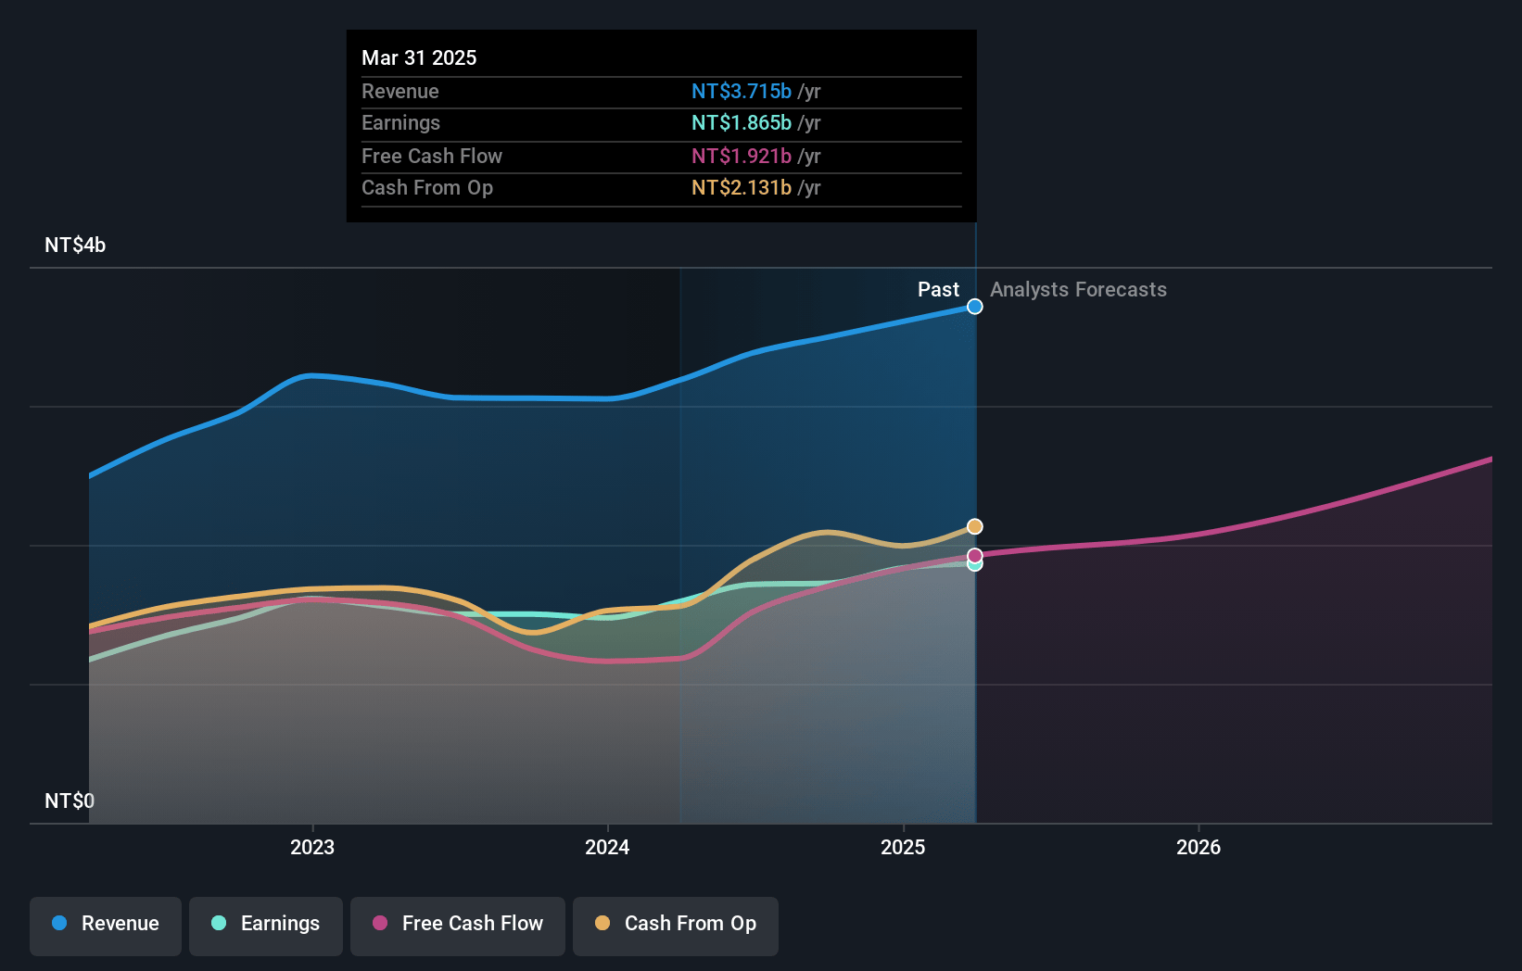
Task: Toggle the Free Cash Flow legend series
Action: (458, 926)
